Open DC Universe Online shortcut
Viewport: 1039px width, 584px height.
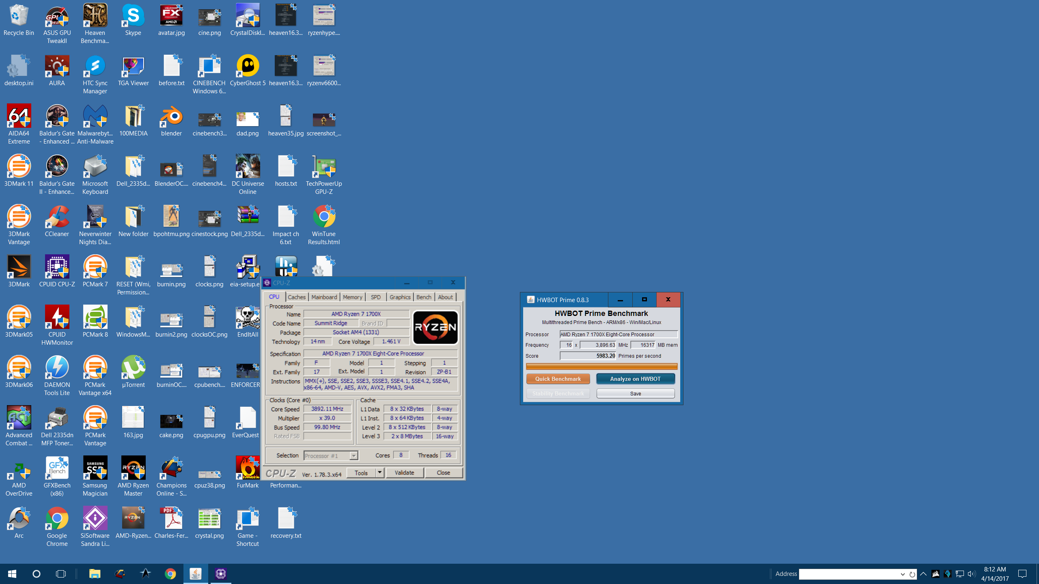(248, 174)
